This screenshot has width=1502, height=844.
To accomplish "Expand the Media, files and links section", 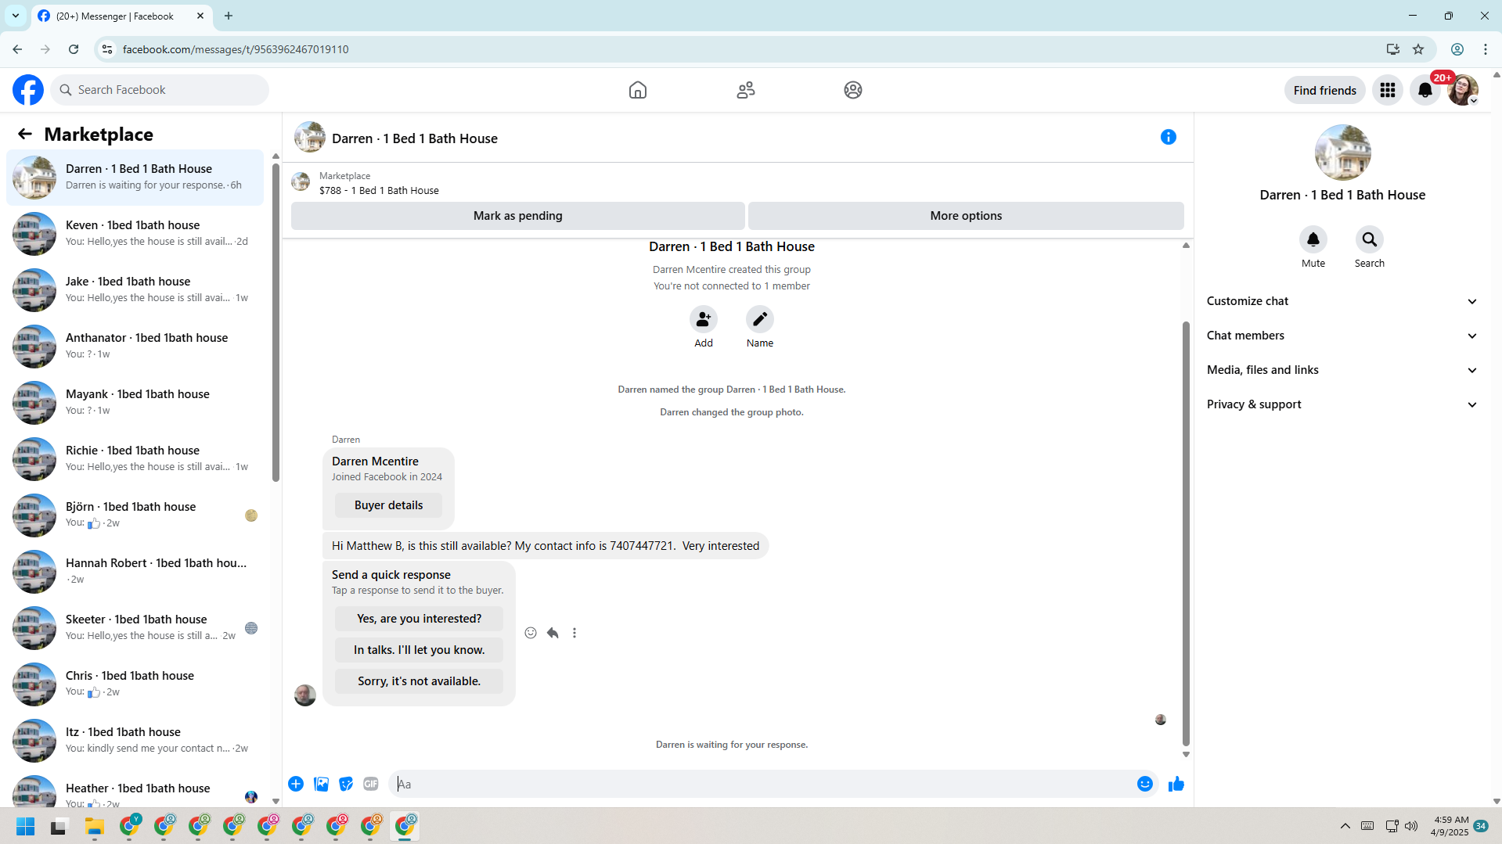I will click(x=1342, y=370).
